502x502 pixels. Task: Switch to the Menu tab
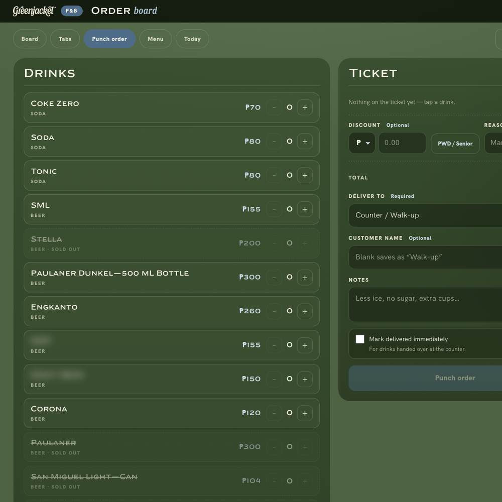(x=156, y=39)
